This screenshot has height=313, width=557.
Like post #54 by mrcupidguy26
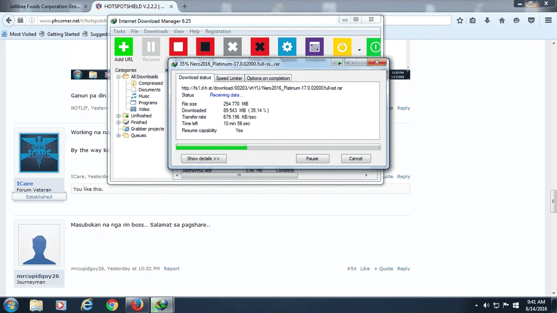365,268
